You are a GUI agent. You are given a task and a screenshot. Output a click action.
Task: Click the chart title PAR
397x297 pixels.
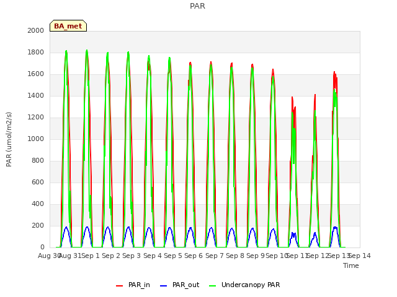[197, 6]
